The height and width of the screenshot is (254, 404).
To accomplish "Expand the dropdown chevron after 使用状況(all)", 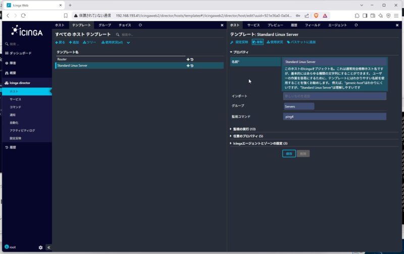I will pyautogui.click(x=128, y=43).
